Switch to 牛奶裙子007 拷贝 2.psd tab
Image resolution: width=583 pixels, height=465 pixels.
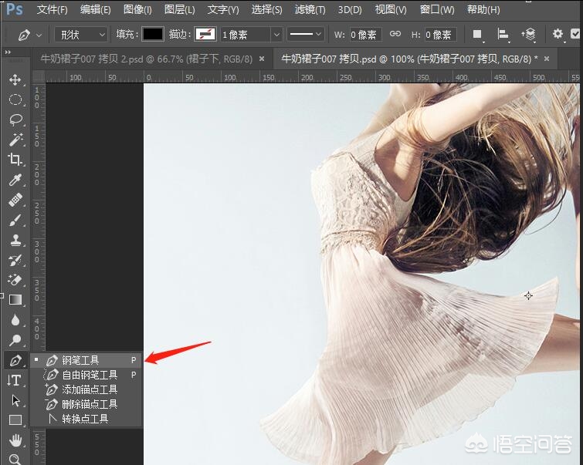[x=146, y=59]
